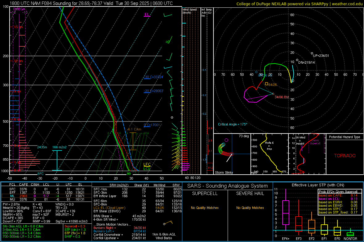Click the 'SEVERE HAIL' SARS column header
Screen dimensions: 364x242
pyautogui.click(x=250, y=193)
